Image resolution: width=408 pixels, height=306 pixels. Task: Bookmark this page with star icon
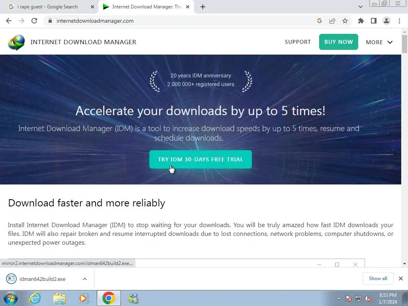(x=345, y=21)
